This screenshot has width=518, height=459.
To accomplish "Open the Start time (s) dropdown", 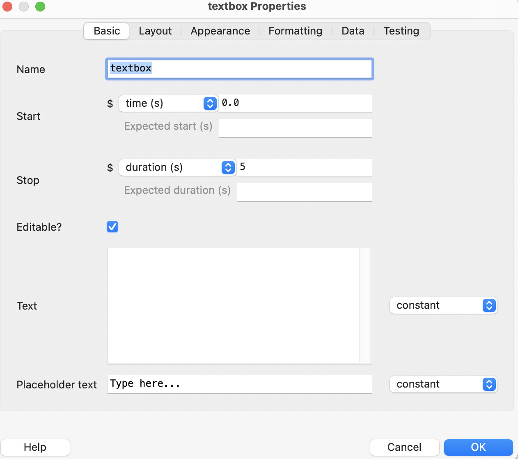I will pos(168,103).
